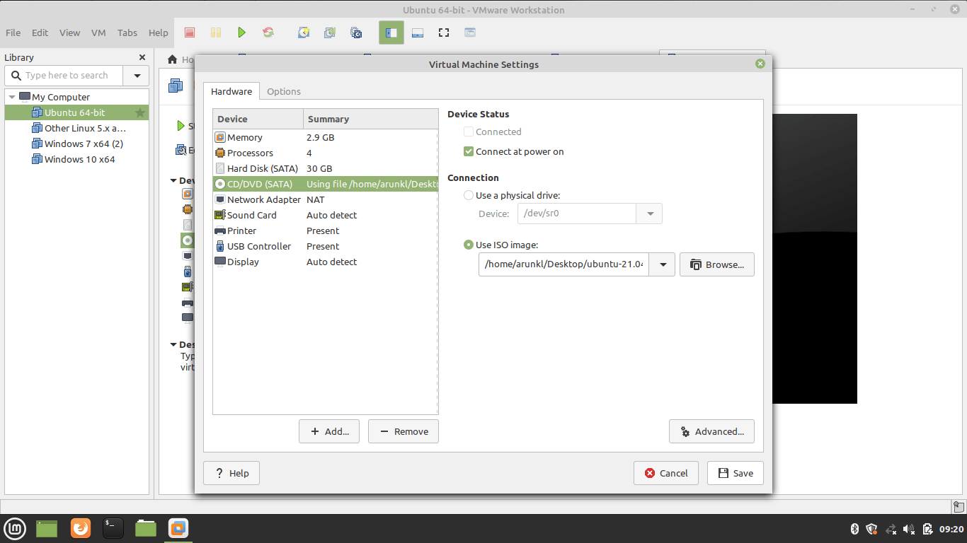967x543 pixels.
Task: Open the Linux Mint menu icon
Action: 16,528
